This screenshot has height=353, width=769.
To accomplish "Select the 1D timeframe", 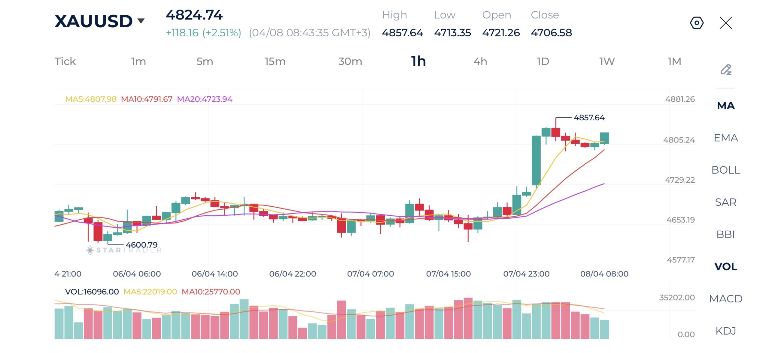I will (543, 61).
